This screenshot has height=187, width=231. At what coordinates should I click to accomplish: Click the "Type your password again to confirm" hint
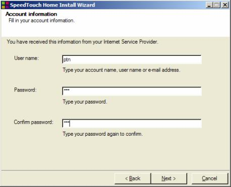pos(103,134)
